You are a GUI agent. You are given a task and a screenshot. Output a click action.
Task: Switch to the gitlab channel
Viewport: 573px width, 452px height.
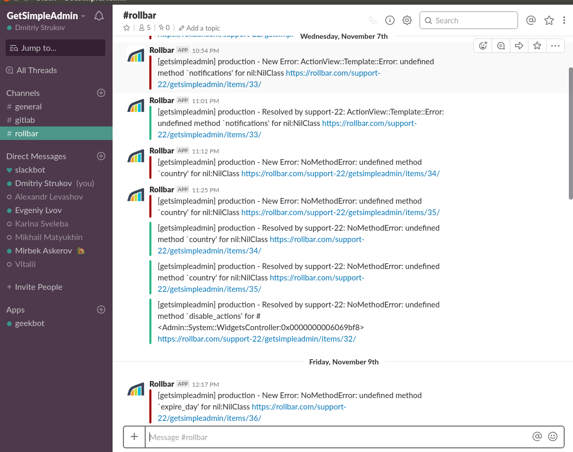(25, 120)
